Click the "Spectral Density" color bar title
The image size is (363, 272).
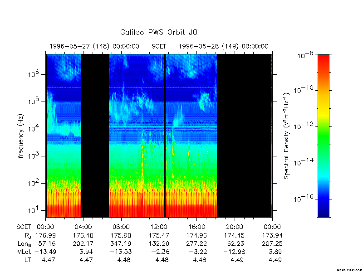pos(286,136)
